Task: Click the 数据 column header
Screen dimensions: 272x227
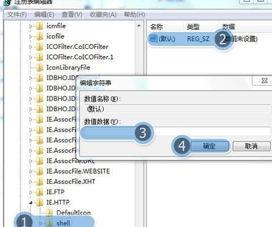Action: (228, 27)
